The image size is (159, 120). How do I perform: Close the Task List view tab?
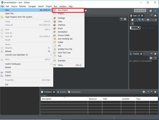[x=142, y=16]
